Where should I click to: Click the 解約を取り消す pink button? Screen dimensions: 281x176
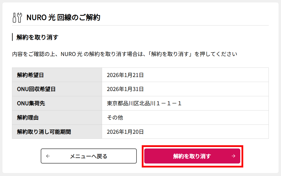[192, 156]
